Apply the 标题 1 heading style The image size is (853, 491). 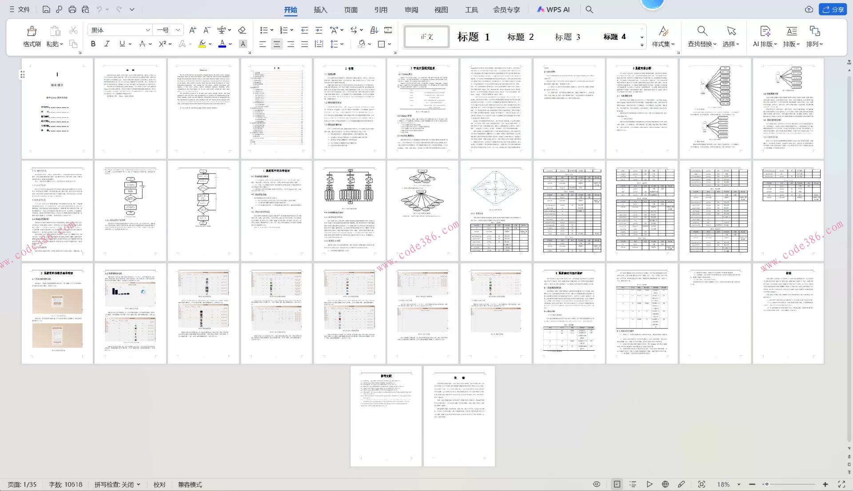[473, 37]
